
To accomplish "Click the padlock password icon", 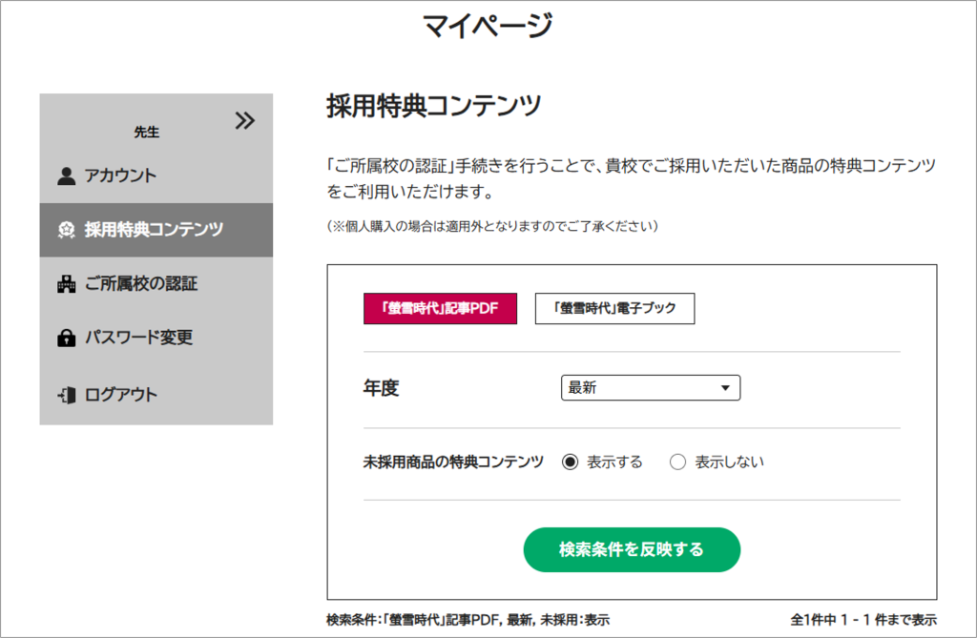I will coord(66,338).
